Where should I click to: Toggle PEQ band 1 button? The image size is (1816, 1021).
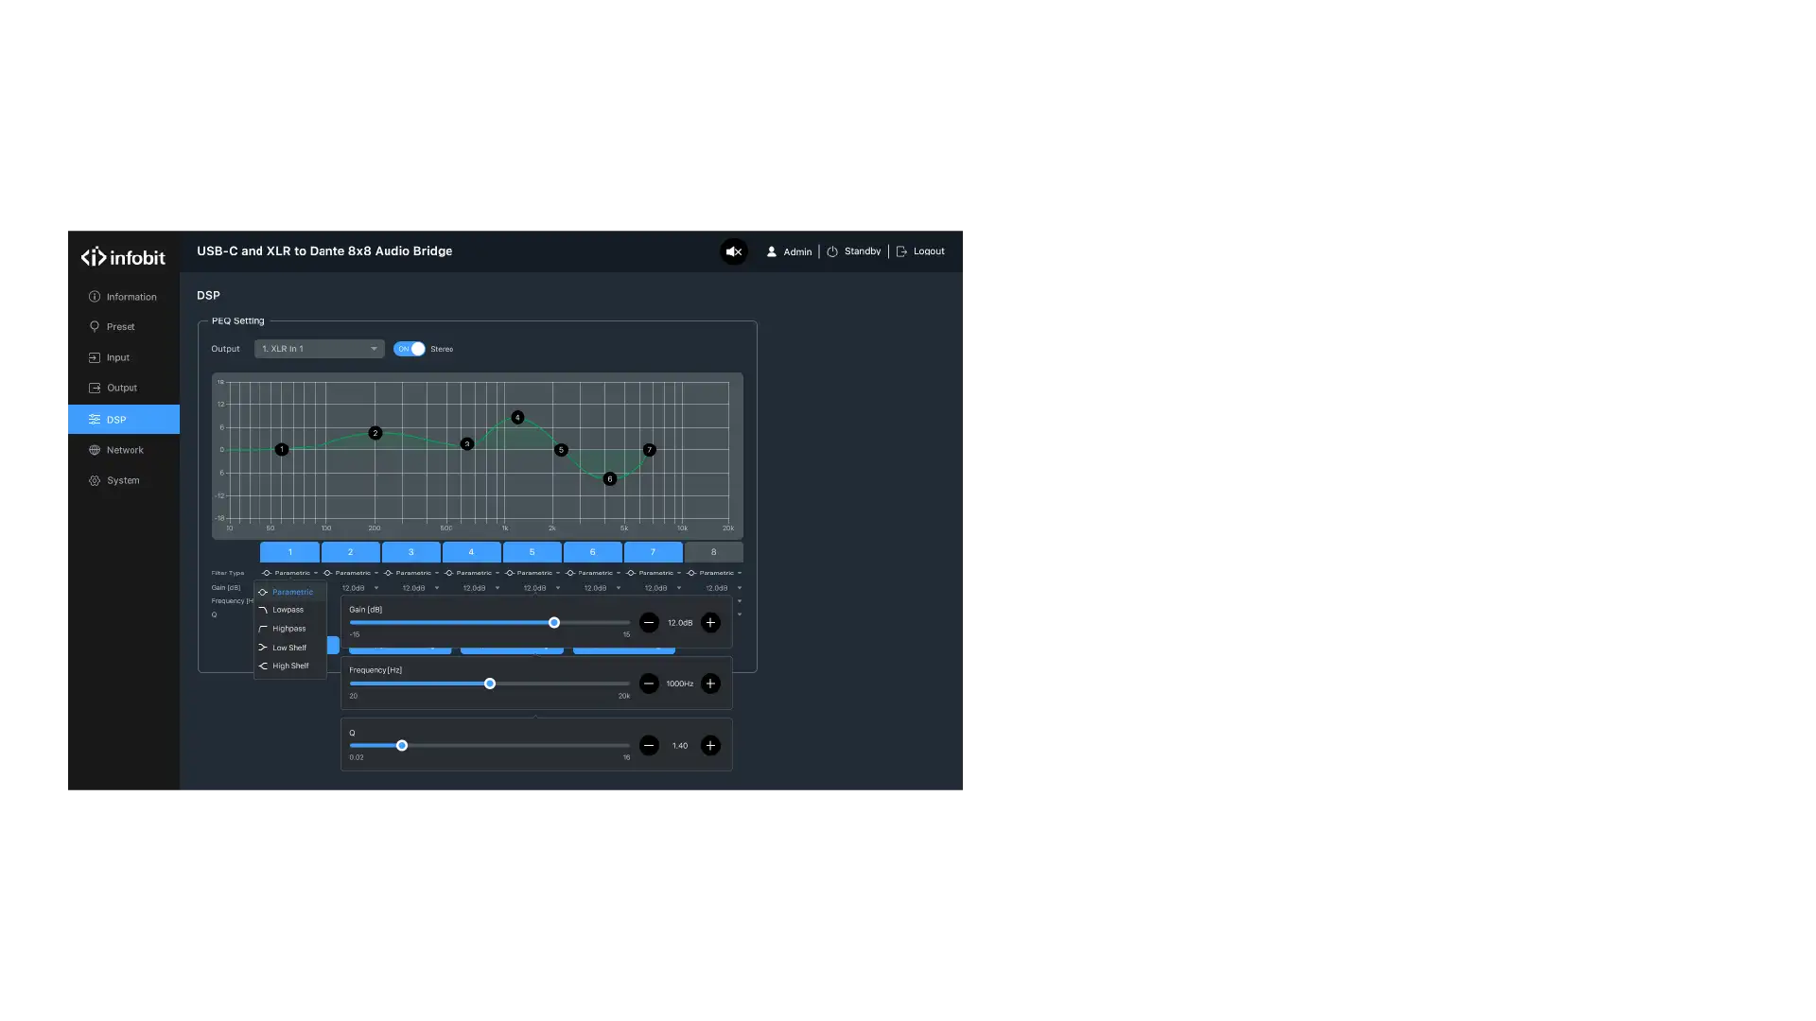(x=289, y=552)
